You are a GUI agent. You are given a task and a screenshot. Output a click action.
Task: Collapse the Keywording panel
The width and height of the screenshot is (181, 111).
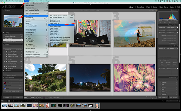[x=178, y=46]
